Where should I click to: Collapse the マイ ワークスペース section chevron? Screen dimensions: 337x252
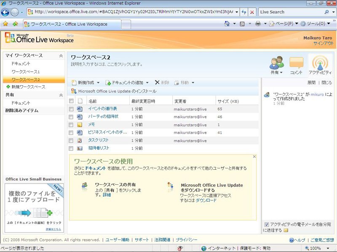click(61, 56)
